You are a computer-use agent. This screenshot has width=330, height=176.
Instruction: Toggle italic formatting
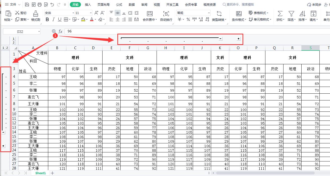pos(53,20)
